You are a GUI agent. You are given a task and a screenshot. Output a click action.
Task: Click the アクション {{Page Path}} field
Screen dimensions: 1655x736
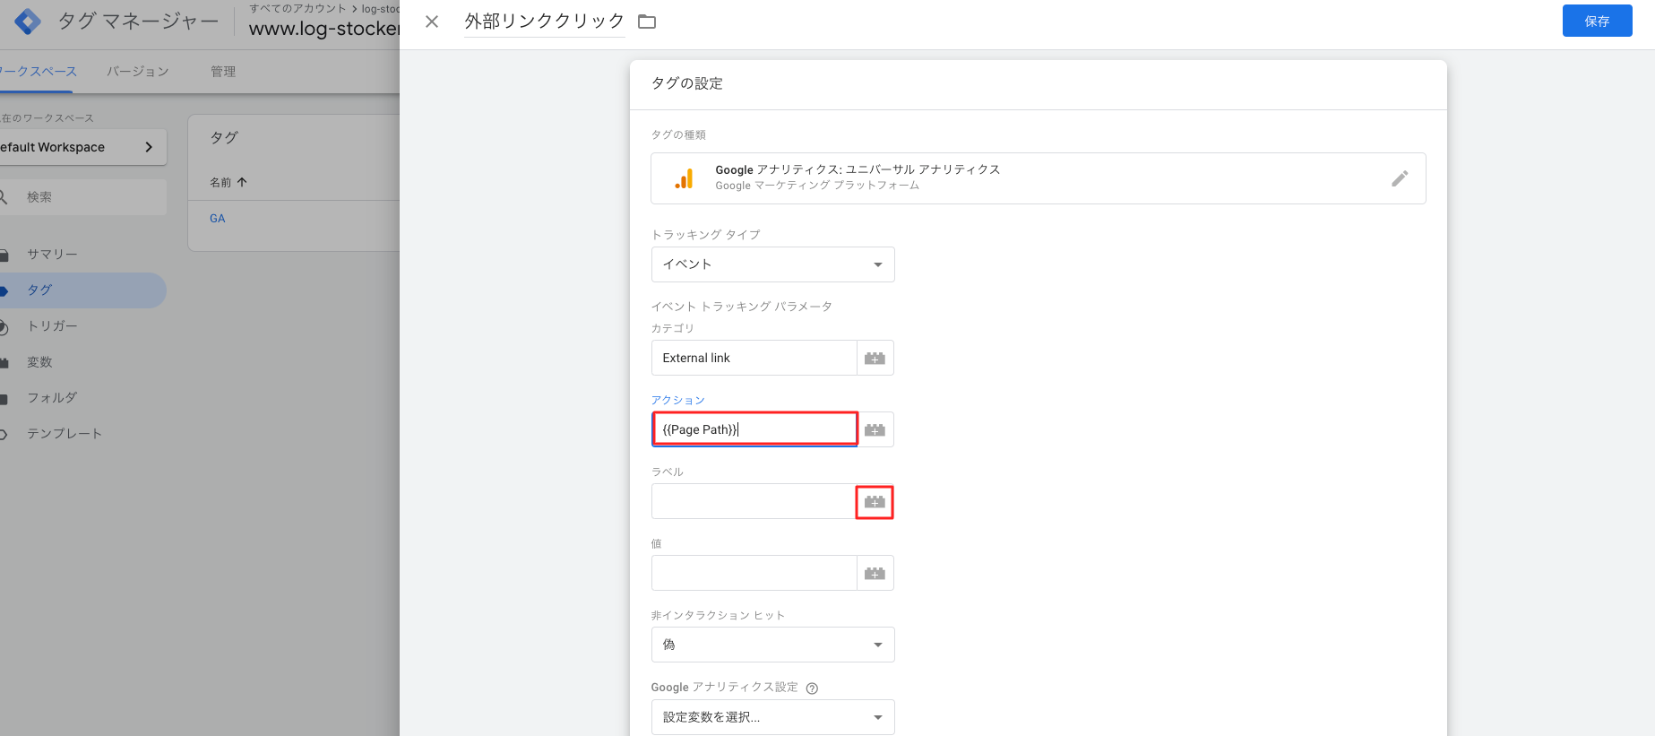point(754,429)
